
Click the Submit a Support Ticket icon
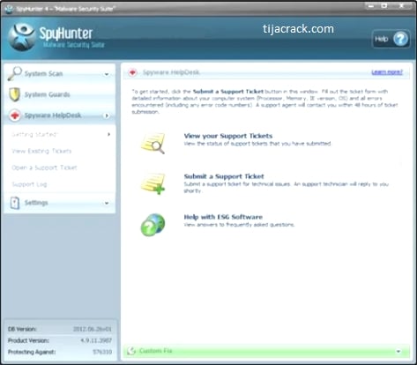(153, 183)
